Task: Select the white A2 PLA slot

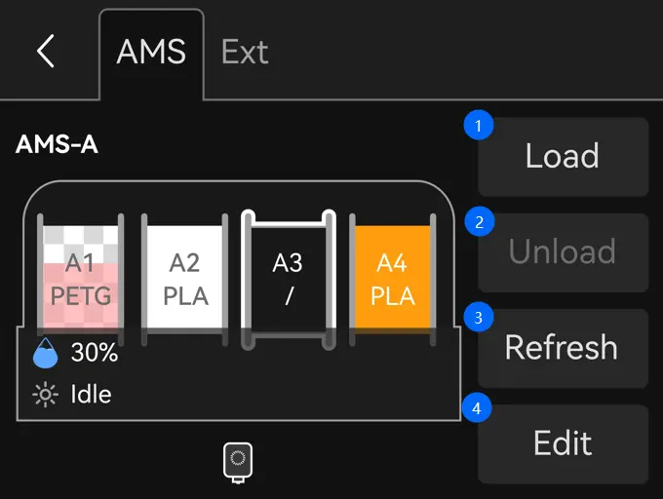Action: [x=184, y=279]
